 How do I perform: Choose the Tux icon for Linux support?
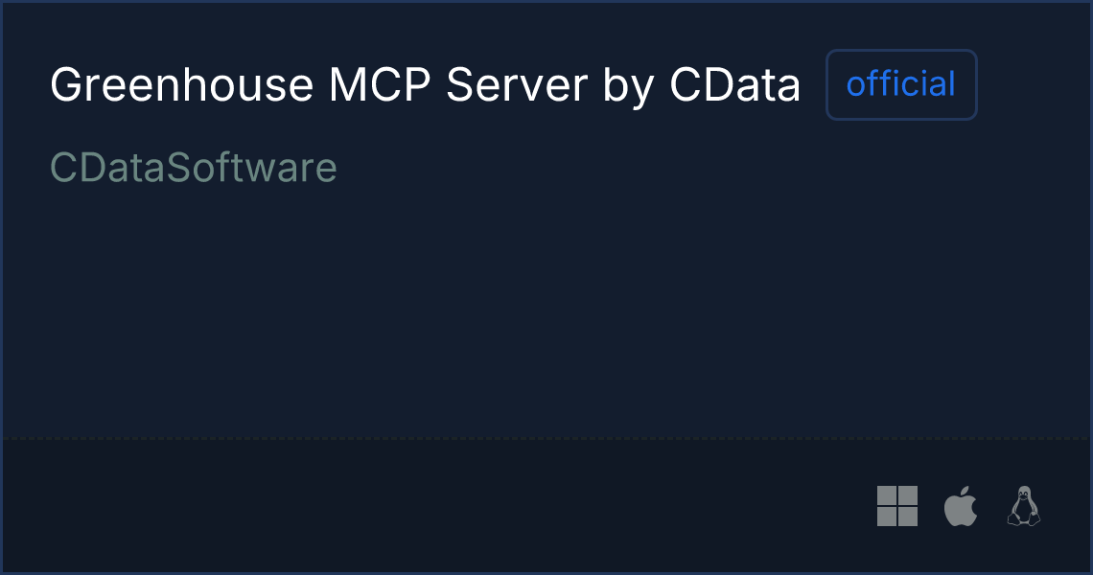click(x=1023, y=506)
